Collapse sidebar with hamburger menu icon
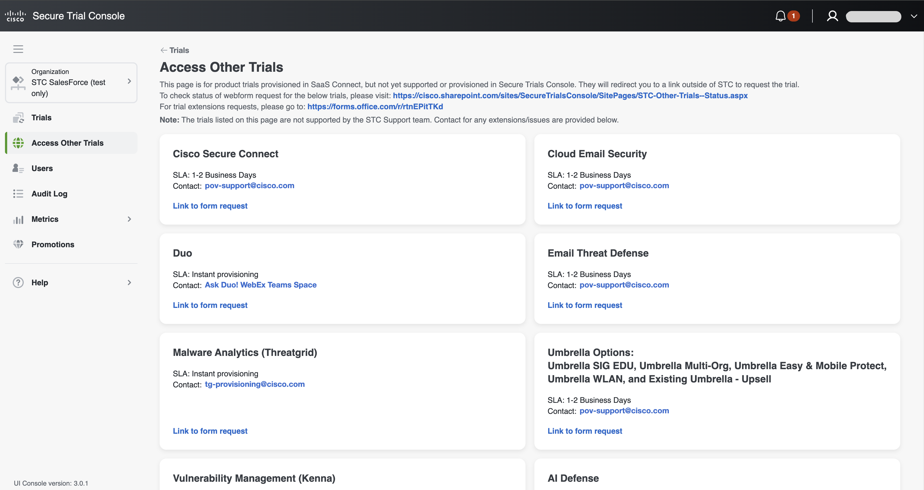924x490 pixels. click(x=18, y=49)
